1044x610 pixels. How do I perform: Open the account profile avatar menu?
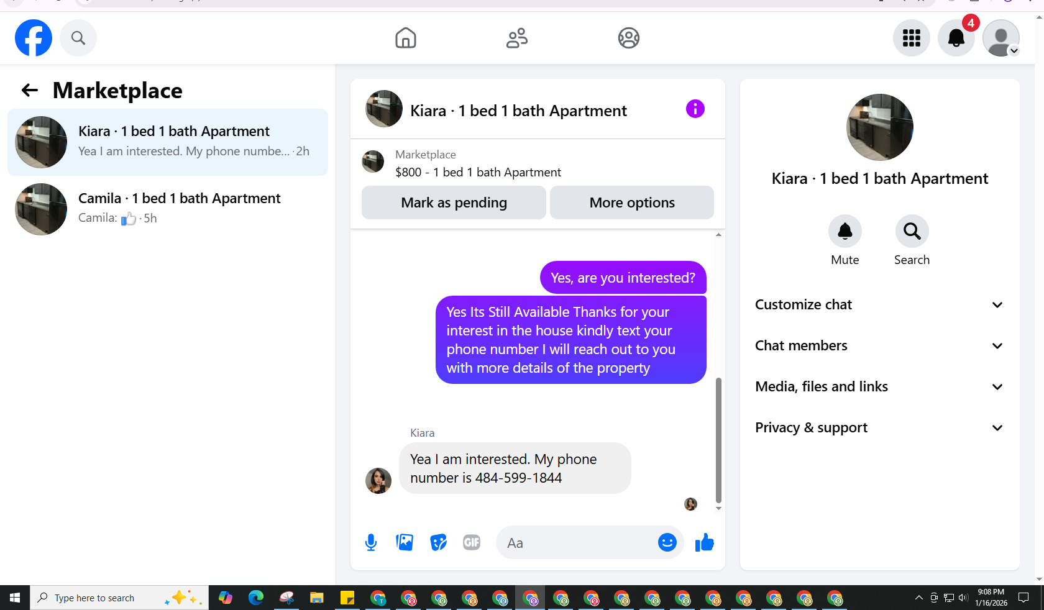1001,38
